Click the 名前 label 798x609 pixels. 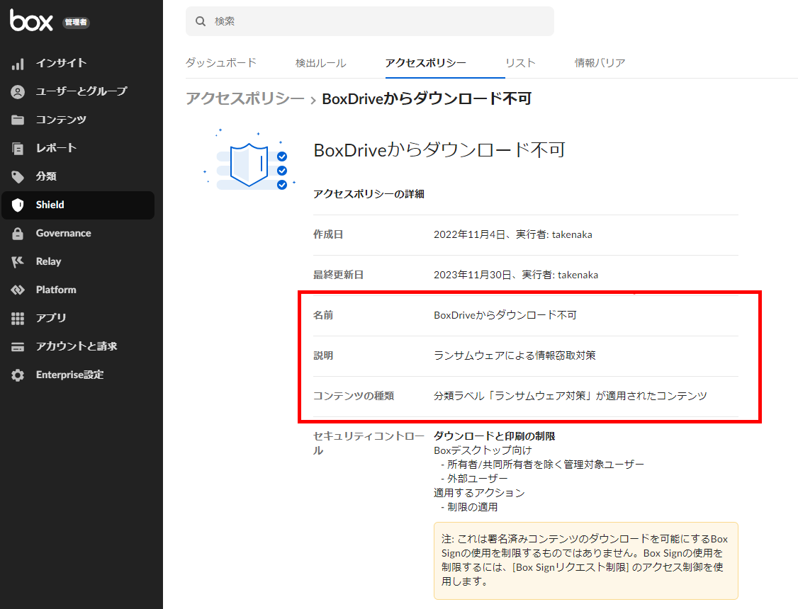point(322,315)
